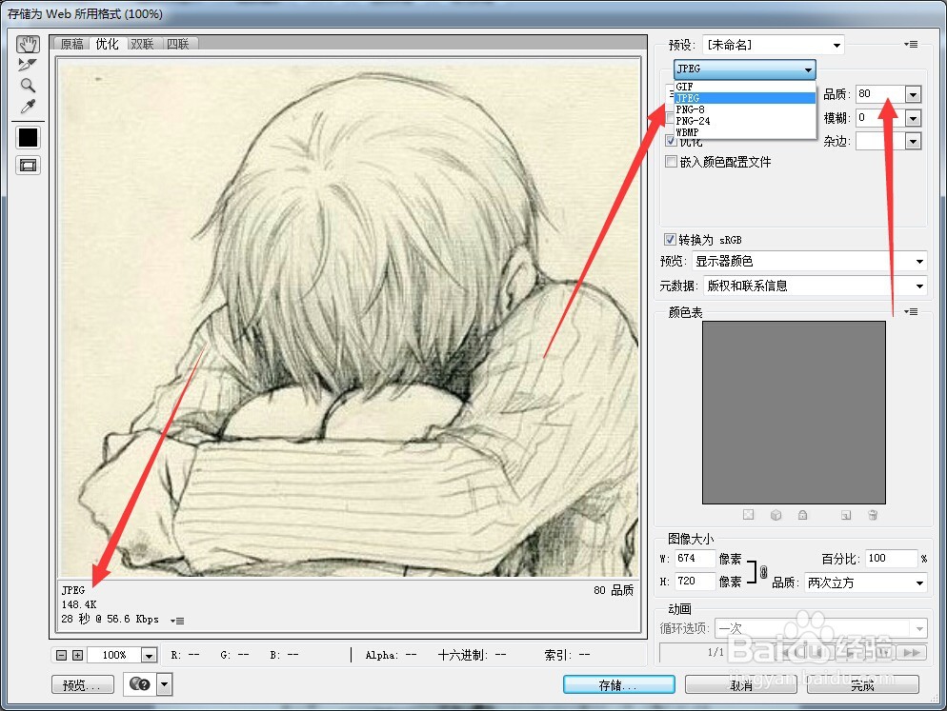Switch to the 优化 tab

click(x=107, y=44)
